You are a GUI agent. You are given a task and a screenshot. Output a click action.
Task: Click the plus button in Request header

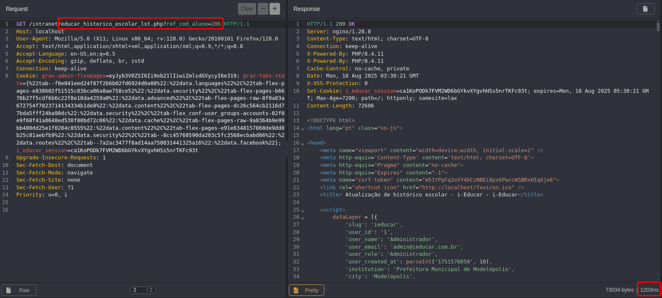tap(275, 9)
